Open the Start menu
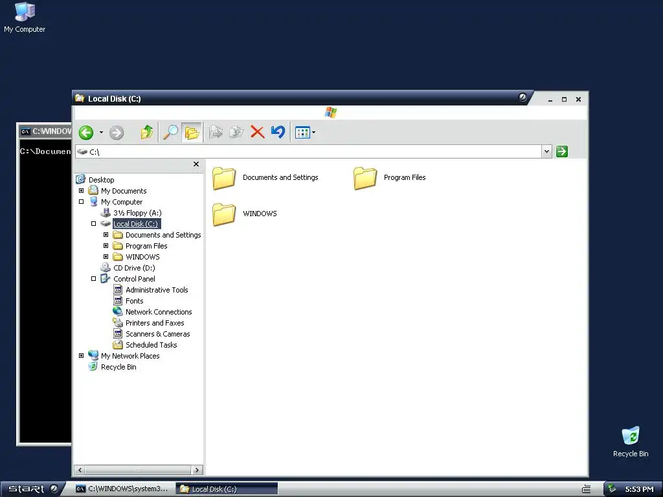The height and width of the screenshot is (497, 663). point(32,489)
